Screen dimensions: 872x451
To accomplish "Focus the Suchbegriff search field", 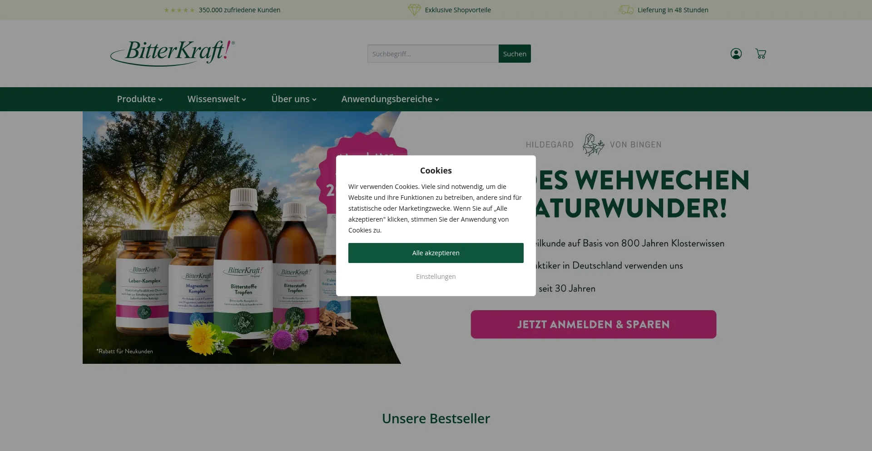I will tap(433, 54).
